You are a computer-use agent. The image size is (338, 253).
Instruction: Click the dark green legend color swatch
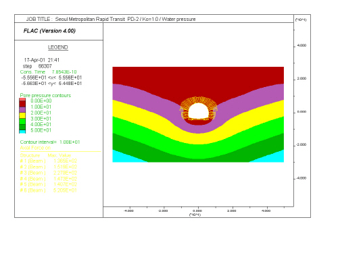click(22, 128)
